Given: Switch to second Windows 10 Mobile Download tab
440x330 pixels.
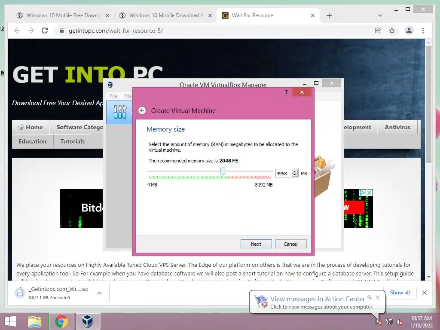Looking at the screenshot, I should tap(165, 15).
